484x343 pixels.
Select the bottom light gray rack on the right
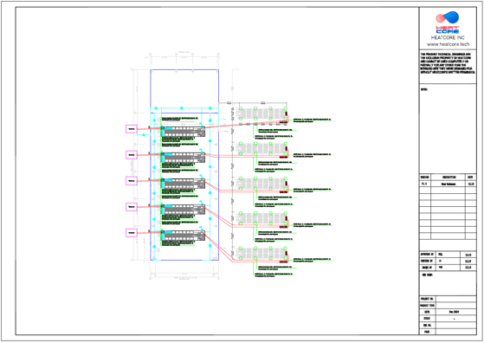pyautogui.click(x=262, y=253)
